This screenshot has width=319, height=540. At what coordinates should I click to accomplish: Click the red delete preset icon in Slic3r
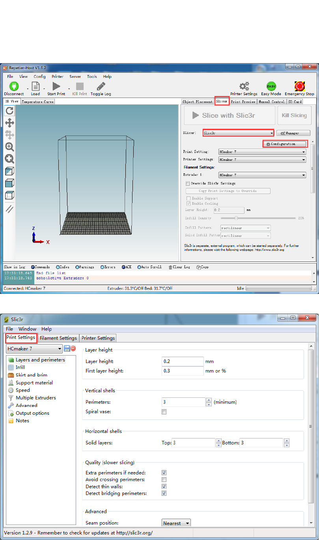point(73,349)
